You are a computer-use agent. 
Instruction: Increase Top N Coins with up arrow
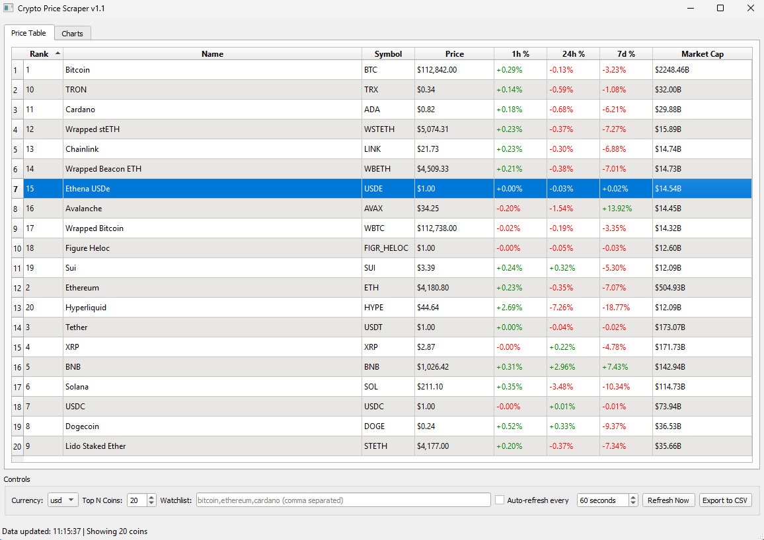pyautogui.click(x=151, y=497)
